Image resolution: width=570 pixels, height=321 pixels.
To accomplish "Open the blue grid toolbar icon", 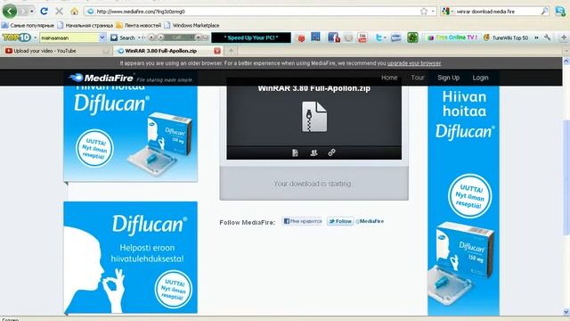I will pyautogui.click(x=315, y=37).
